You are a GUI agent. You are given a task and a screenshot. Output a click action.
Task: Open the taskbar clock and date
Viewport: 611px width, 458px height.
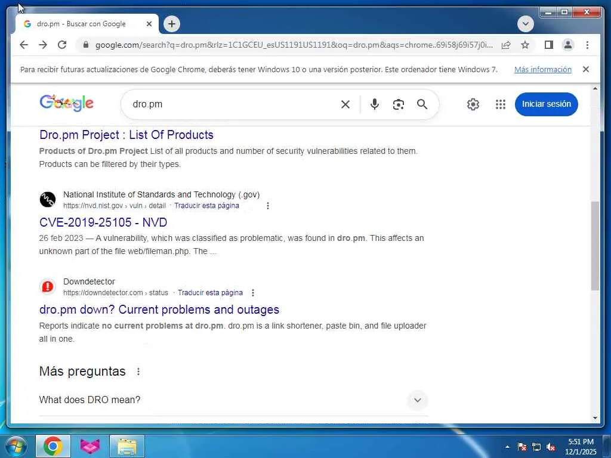pyautogui.click(x=581, y=447)
